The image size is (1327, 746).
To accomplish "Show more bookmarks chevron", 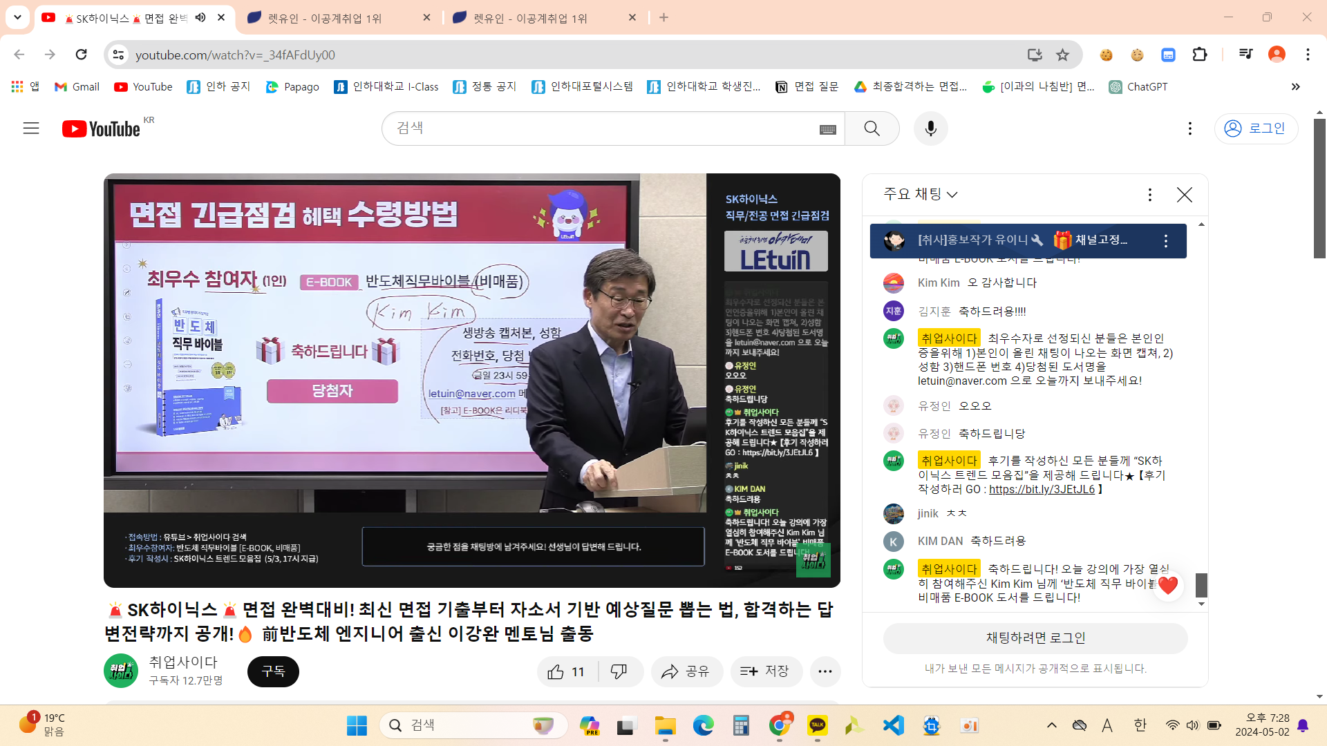I will click(x=1295, y=87).
